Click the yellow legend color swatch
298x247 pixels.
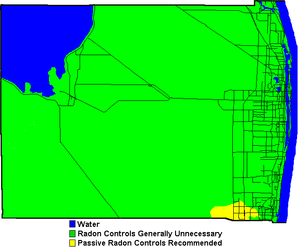pos(73,243)
